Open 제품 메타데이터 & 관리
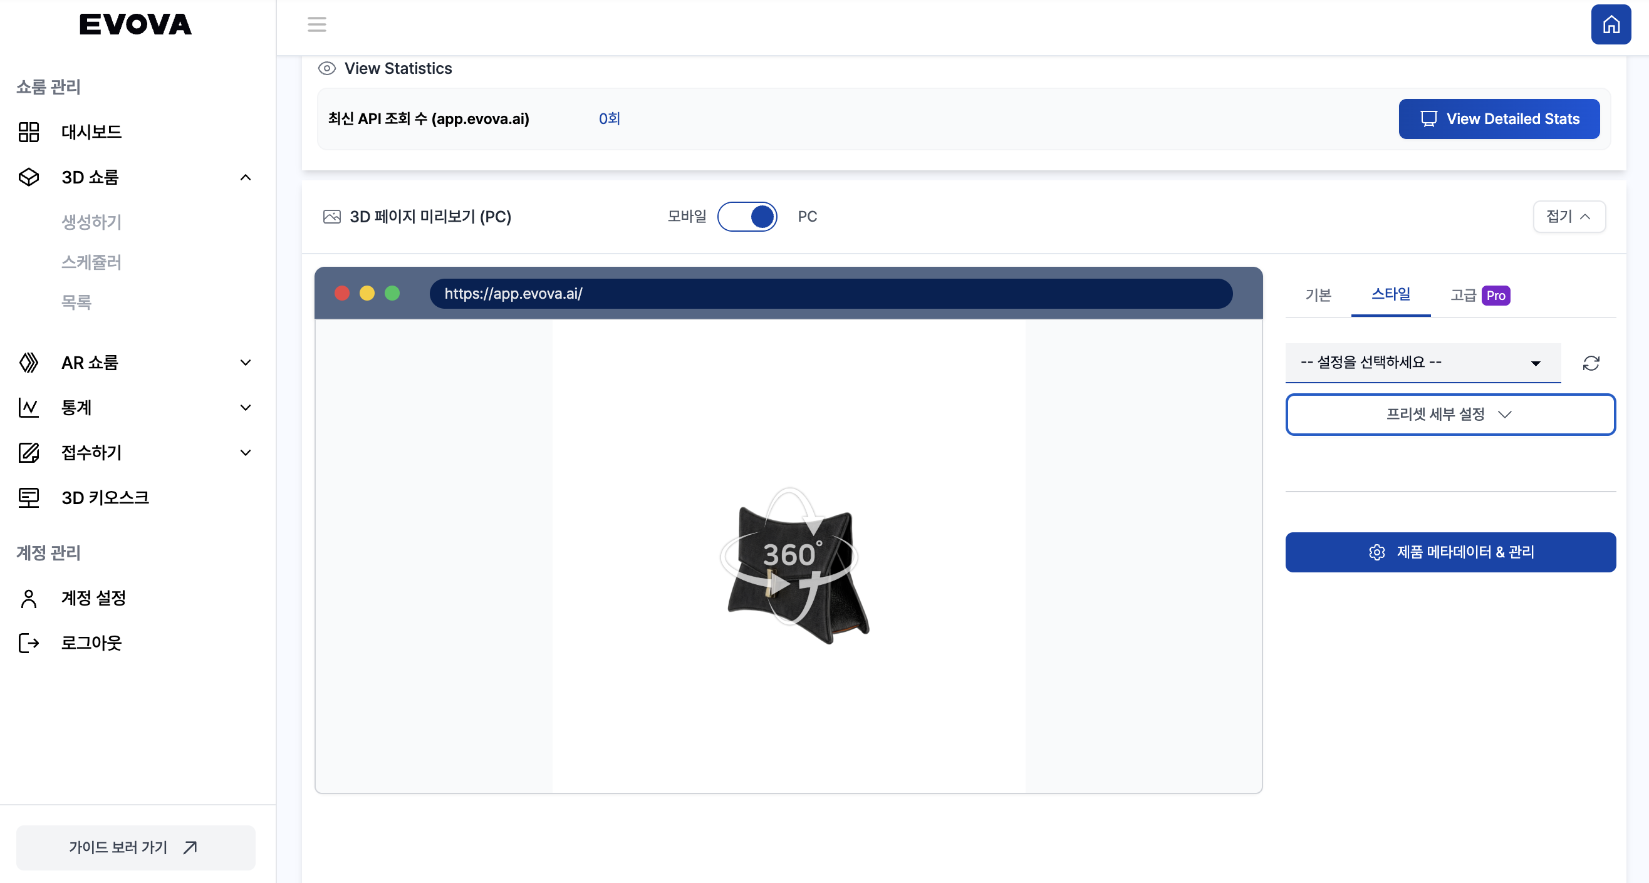1649x883 pixels. coord(1450,552)
